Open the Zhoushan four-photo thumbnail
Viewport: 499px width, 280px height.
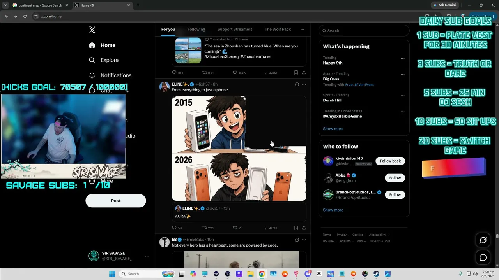[x=188, y=51]
